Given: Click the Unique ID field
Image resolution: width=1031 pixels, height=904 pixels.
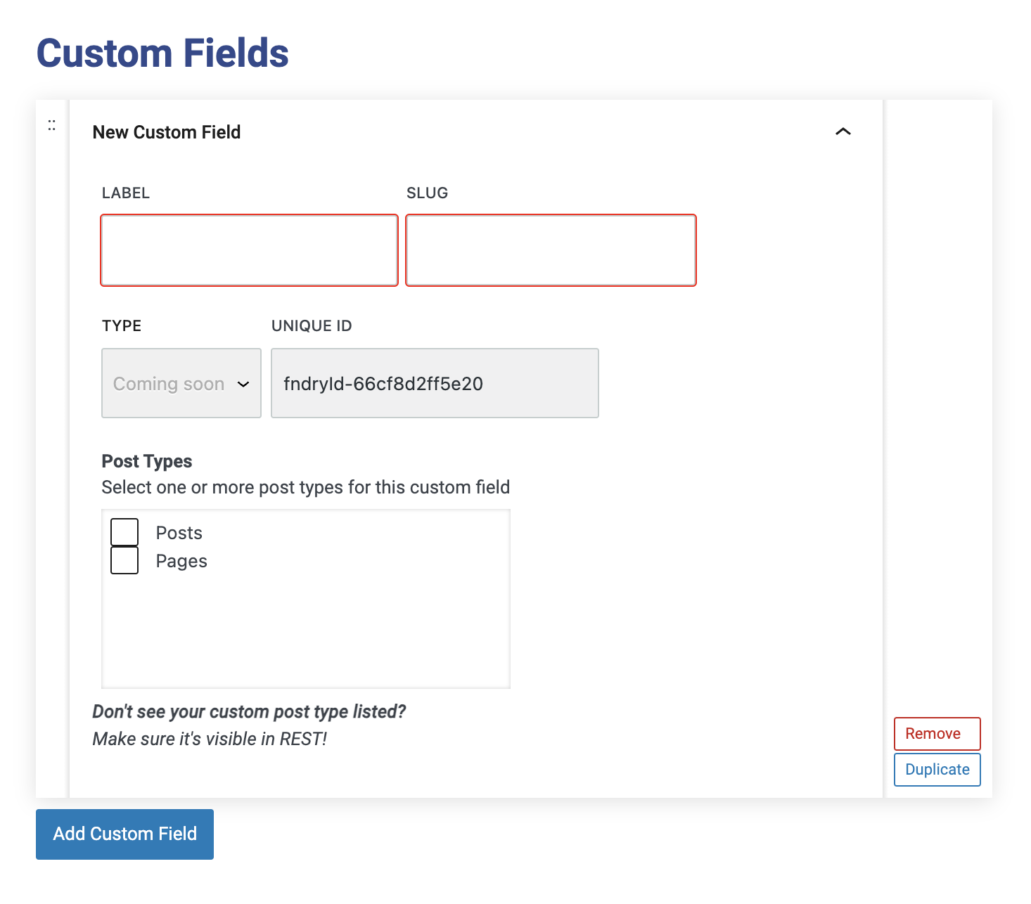Looking at the screenshot, I should point(435,384).
